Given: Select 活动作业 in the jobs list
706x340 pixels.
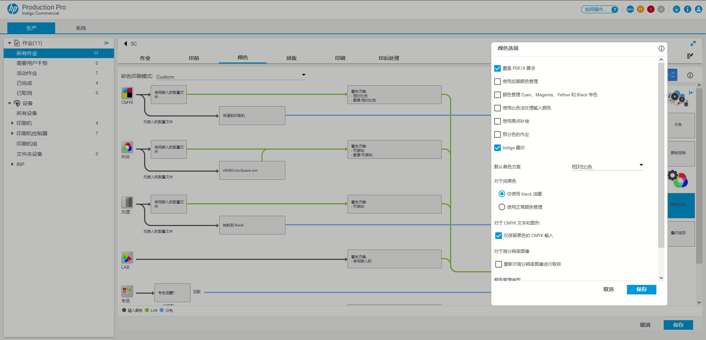Looking at the screenshot, I should pos(59,73).
